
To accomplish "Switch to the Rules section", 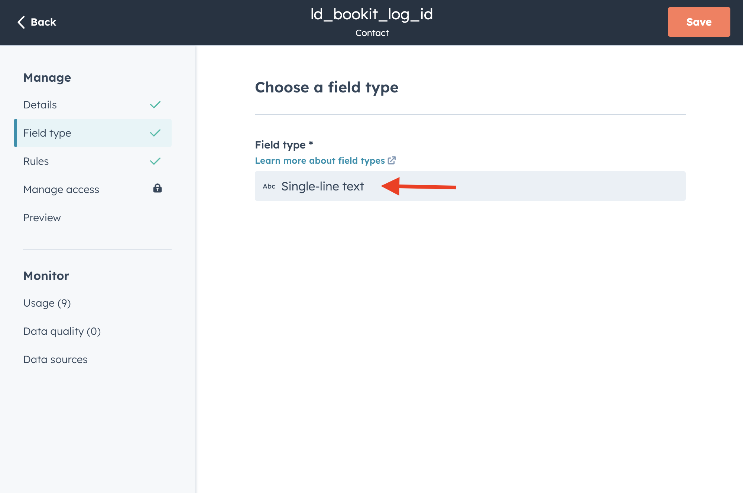I will [36, 161].
